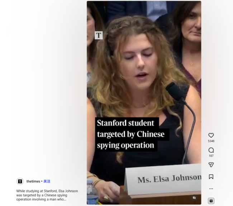
Task: Unmute the video with speaker icon
Action: pyautogui.click(x=194, y=198)
